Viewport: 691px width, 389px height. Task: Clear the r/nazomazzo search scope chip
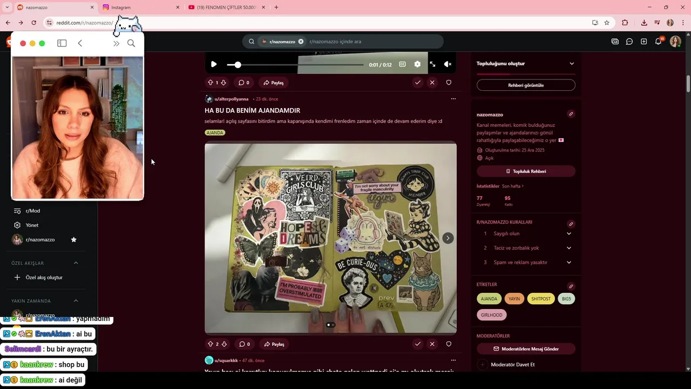tap(301, 42)
